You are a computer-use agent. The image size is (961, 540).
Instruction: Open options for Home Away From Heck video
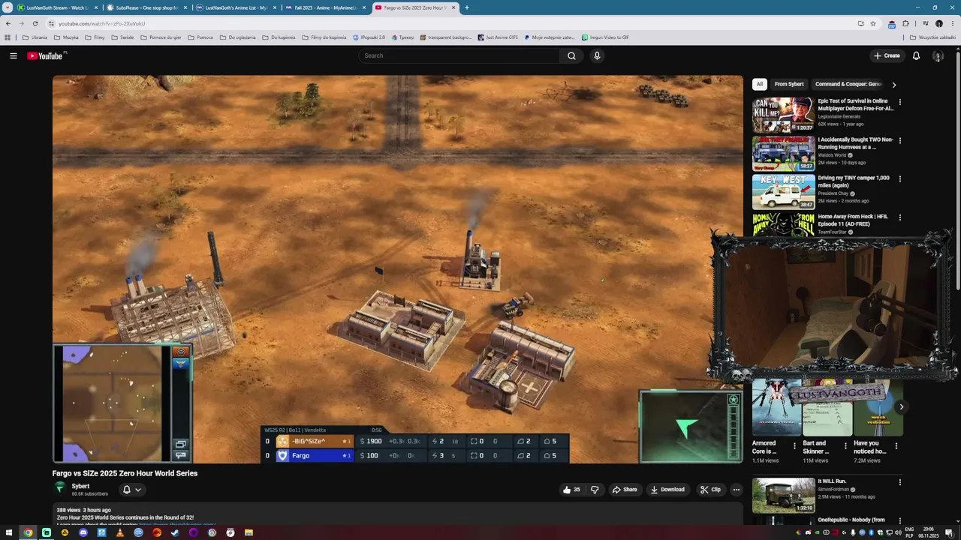click(900, 217)
